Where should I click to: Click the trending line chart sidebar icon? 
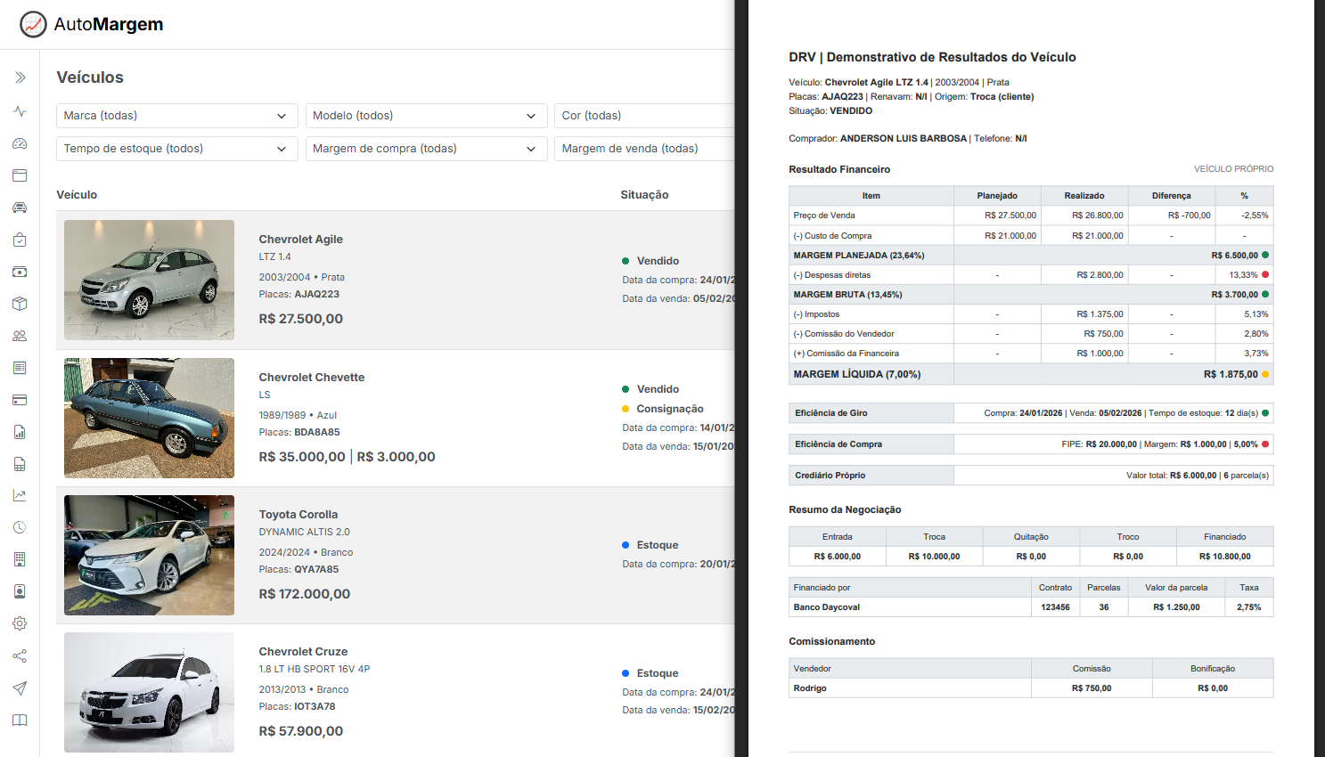tap(20, 495)
